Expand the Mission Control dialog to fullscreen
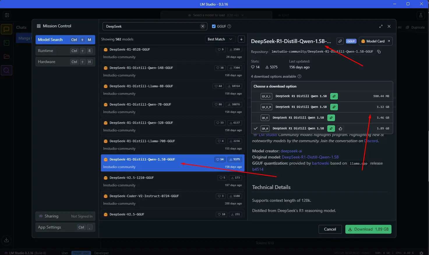Image resolution: width=429 pixels, height=255 pixels. pos(381,26)
